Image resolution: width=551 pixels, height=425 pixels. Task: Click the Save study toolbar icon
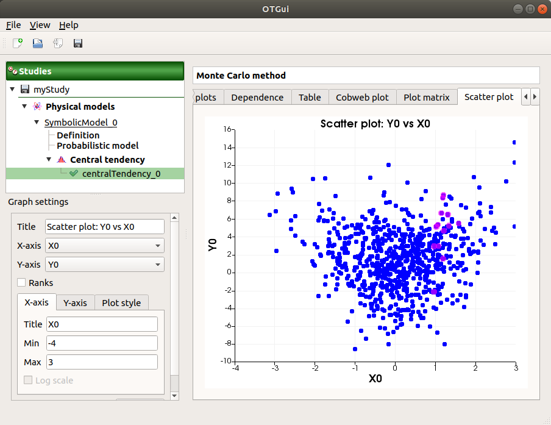[78, 43]
